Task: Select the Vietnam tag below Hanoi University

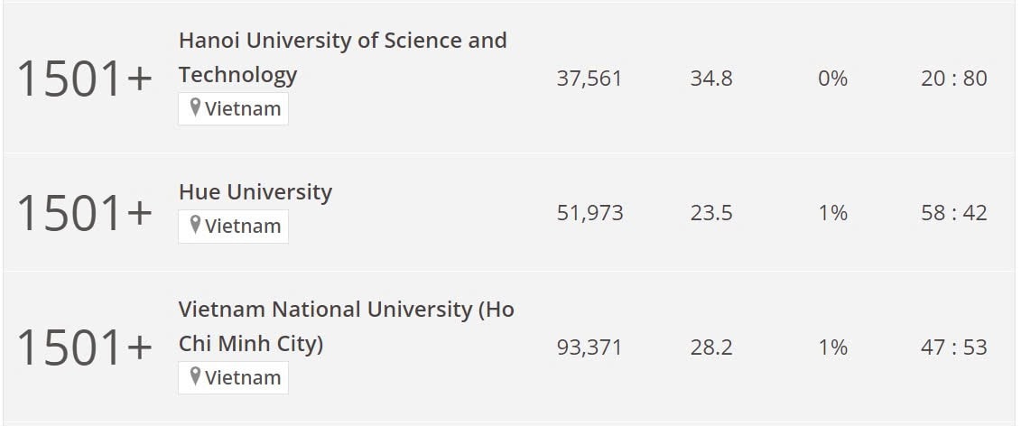Action: pyautogui.click(x=233, y=108)
